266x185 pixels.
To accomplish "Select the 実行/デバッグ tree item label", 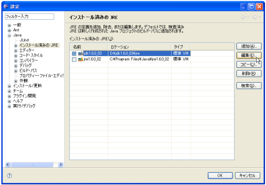I will click(x=24, y=106).
